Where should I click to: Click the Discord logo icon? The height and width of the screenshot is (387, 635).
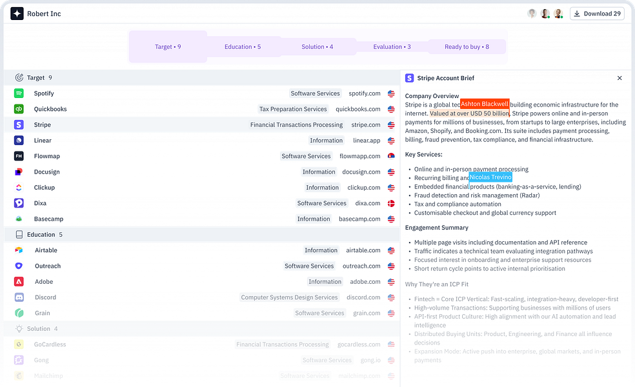click(19, 297)
